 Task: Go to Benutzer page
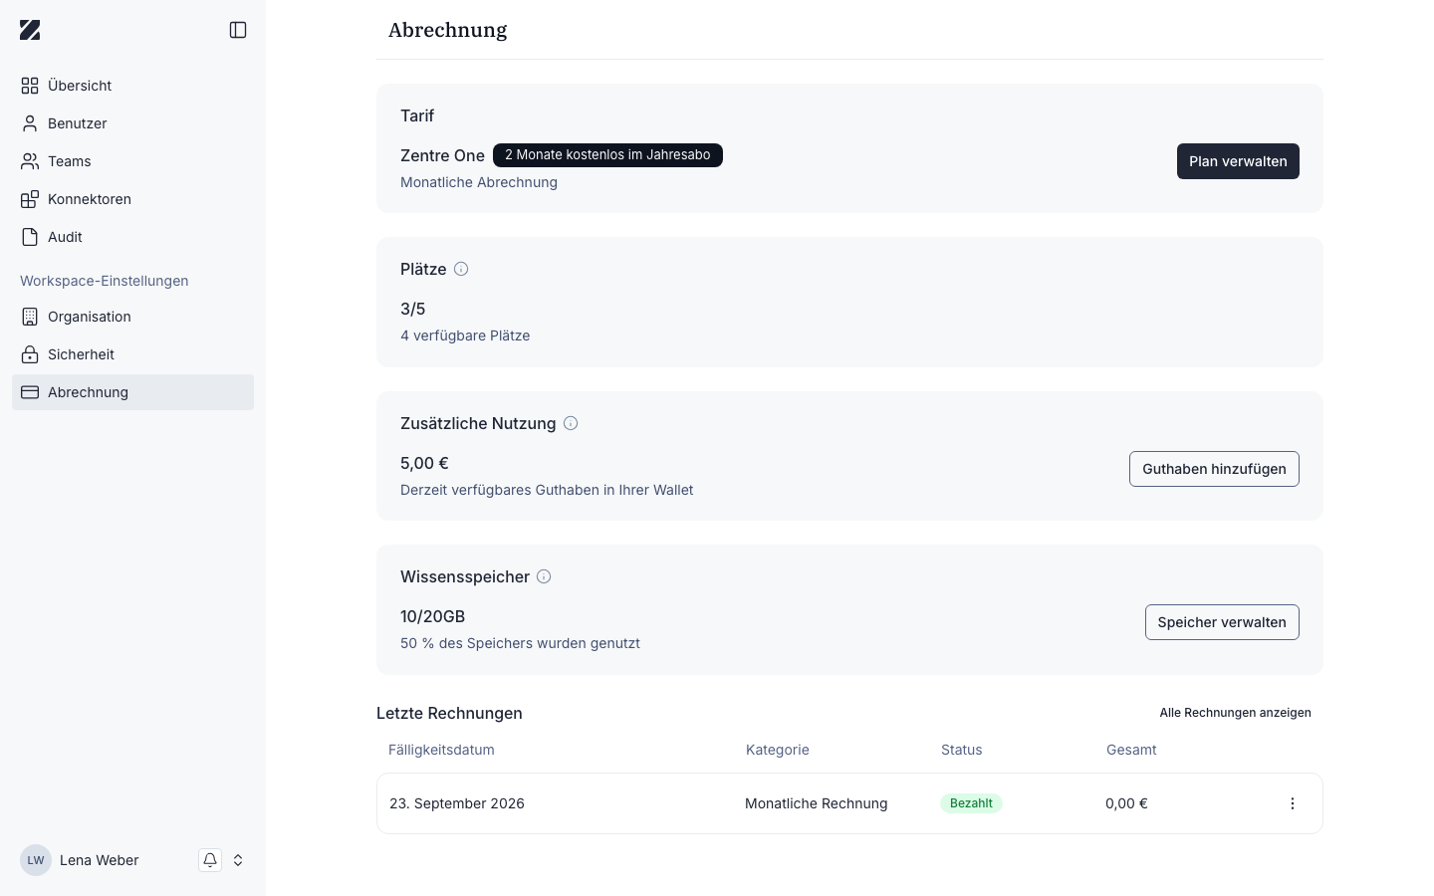click(x=132, y=123)
